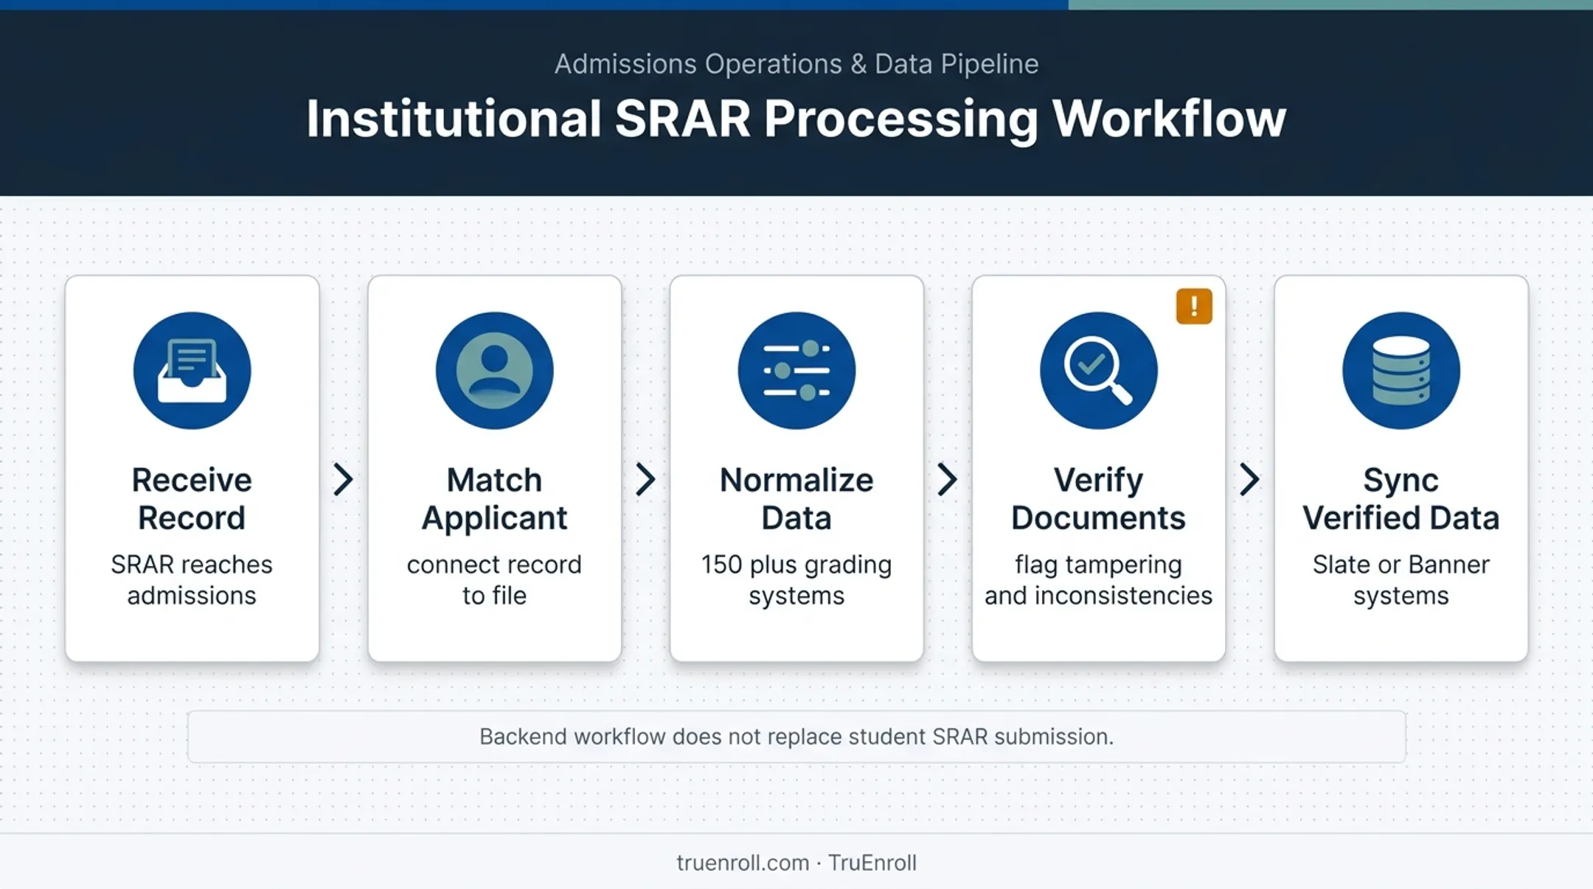Click the chevron arrow after Normalize Data
This screenshot has width=1593, height=889.
(x=947, y=479)
